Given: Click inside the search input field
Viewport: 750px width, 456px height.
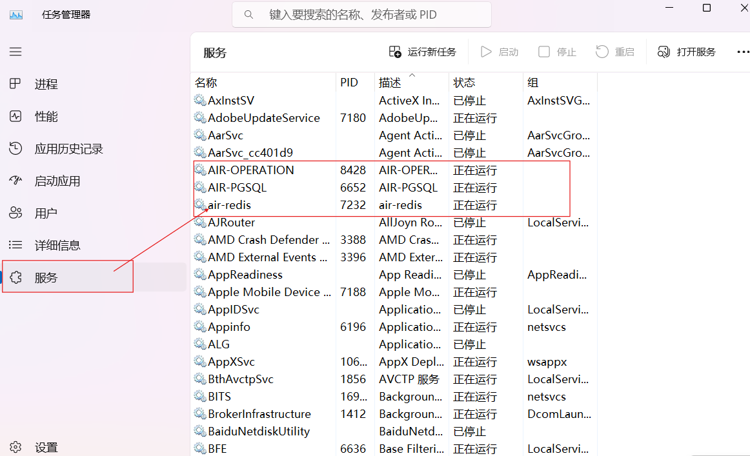Looking at the screenshot, I should 361,14.
